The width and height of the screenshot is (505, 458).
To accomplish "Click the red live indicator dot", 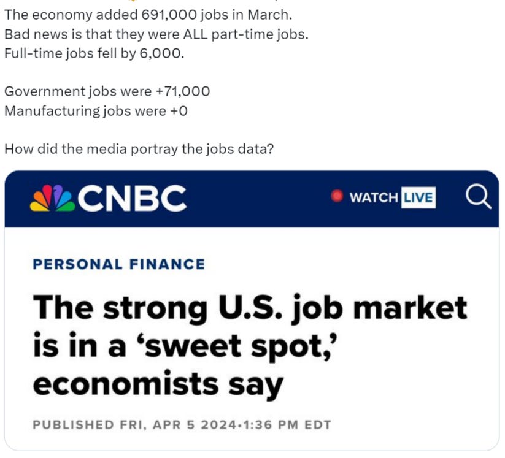I will 337,196.
